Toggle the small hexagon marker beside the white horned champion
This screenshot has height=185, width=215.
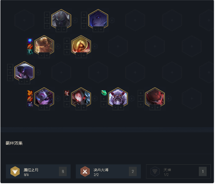[132, 99]
